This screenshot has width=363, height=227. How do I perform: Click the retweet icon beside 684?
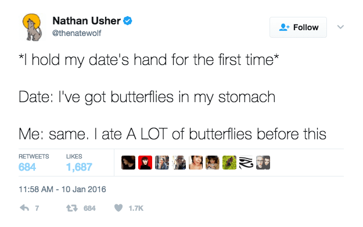(x=72, y=208)
